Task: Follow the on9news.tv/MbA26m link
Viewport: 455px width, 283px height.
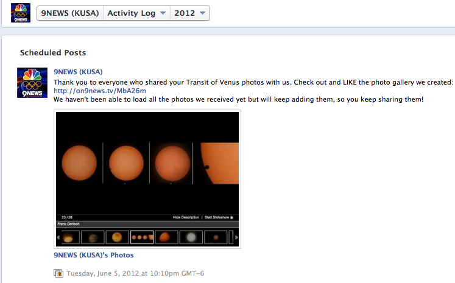Action: click(100, 91)
